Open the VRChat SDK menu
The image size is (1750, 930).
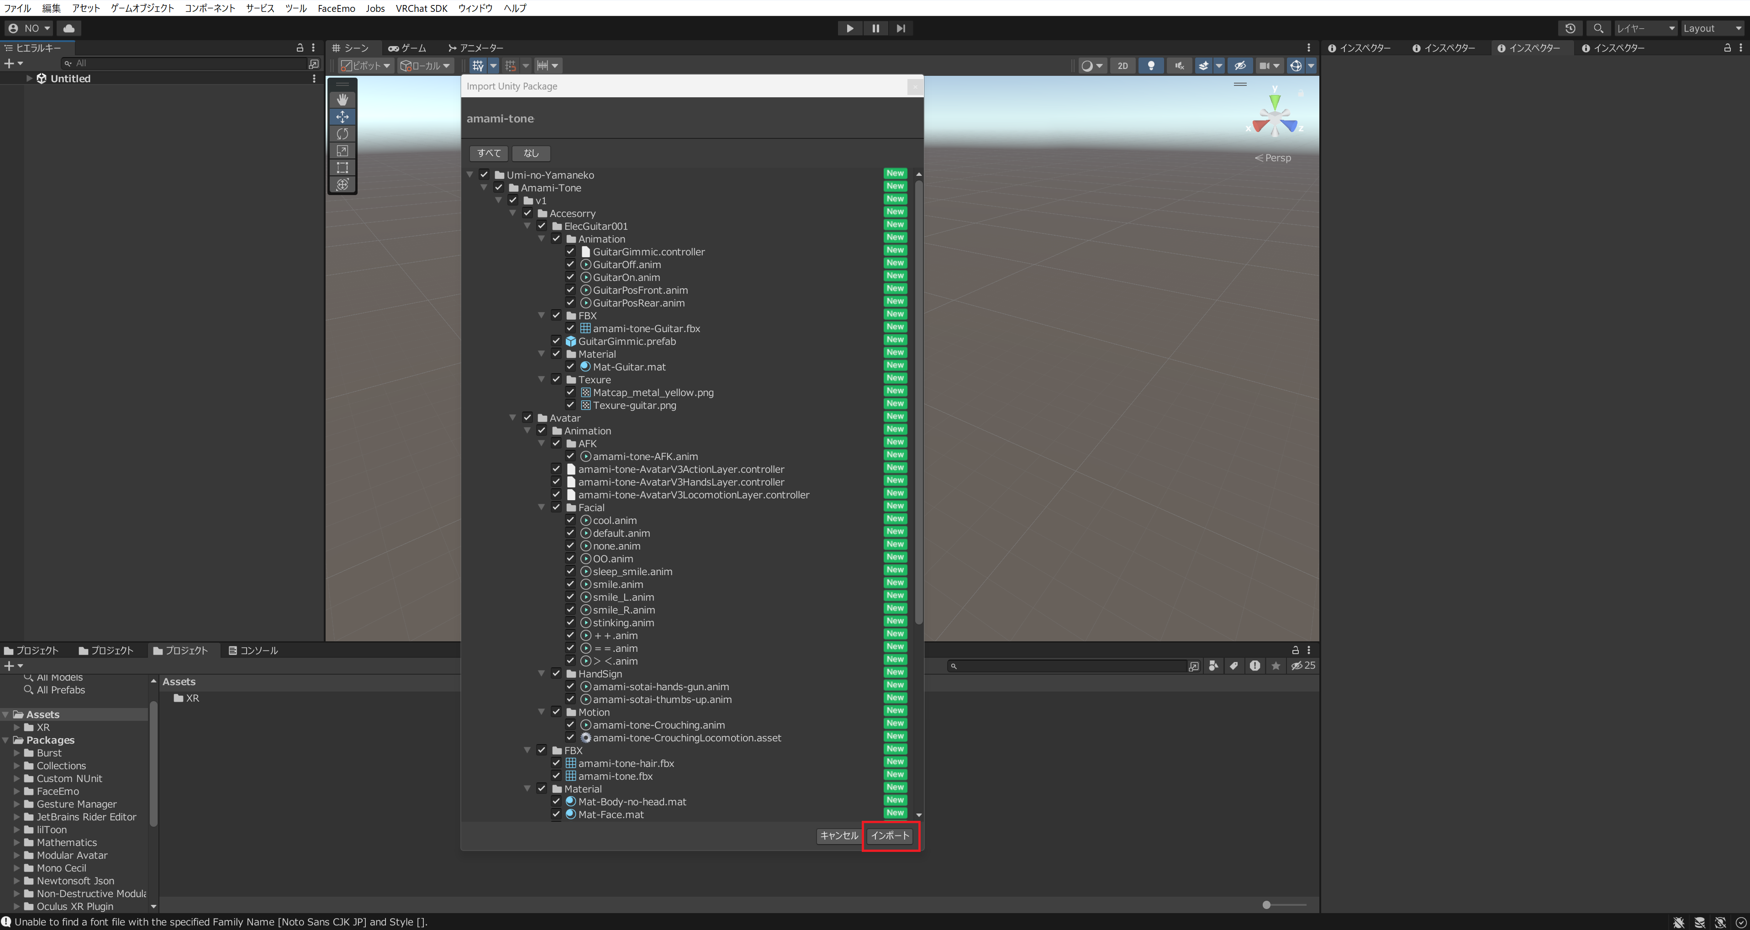click(x=421, y=8)
